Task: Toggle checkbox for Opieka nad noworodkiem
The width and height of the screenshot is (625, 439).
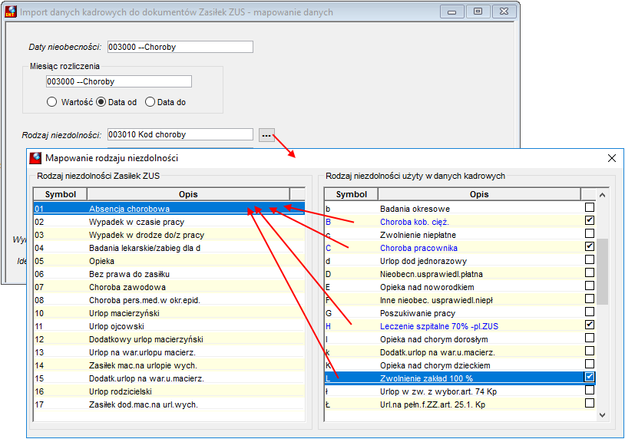Action: (590, 286)
